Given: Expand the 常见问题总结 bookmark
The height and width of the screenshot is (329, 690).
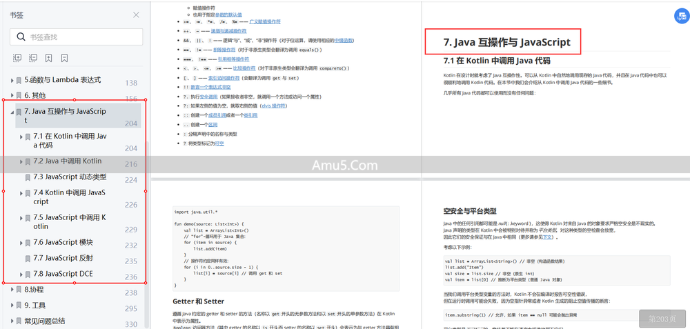Looking at the screenshot, I should [12, 321].
